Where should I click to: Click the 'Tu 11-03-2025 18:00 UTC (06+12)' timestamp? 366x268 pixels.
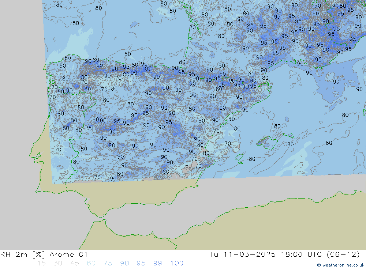tap(284, 254)
